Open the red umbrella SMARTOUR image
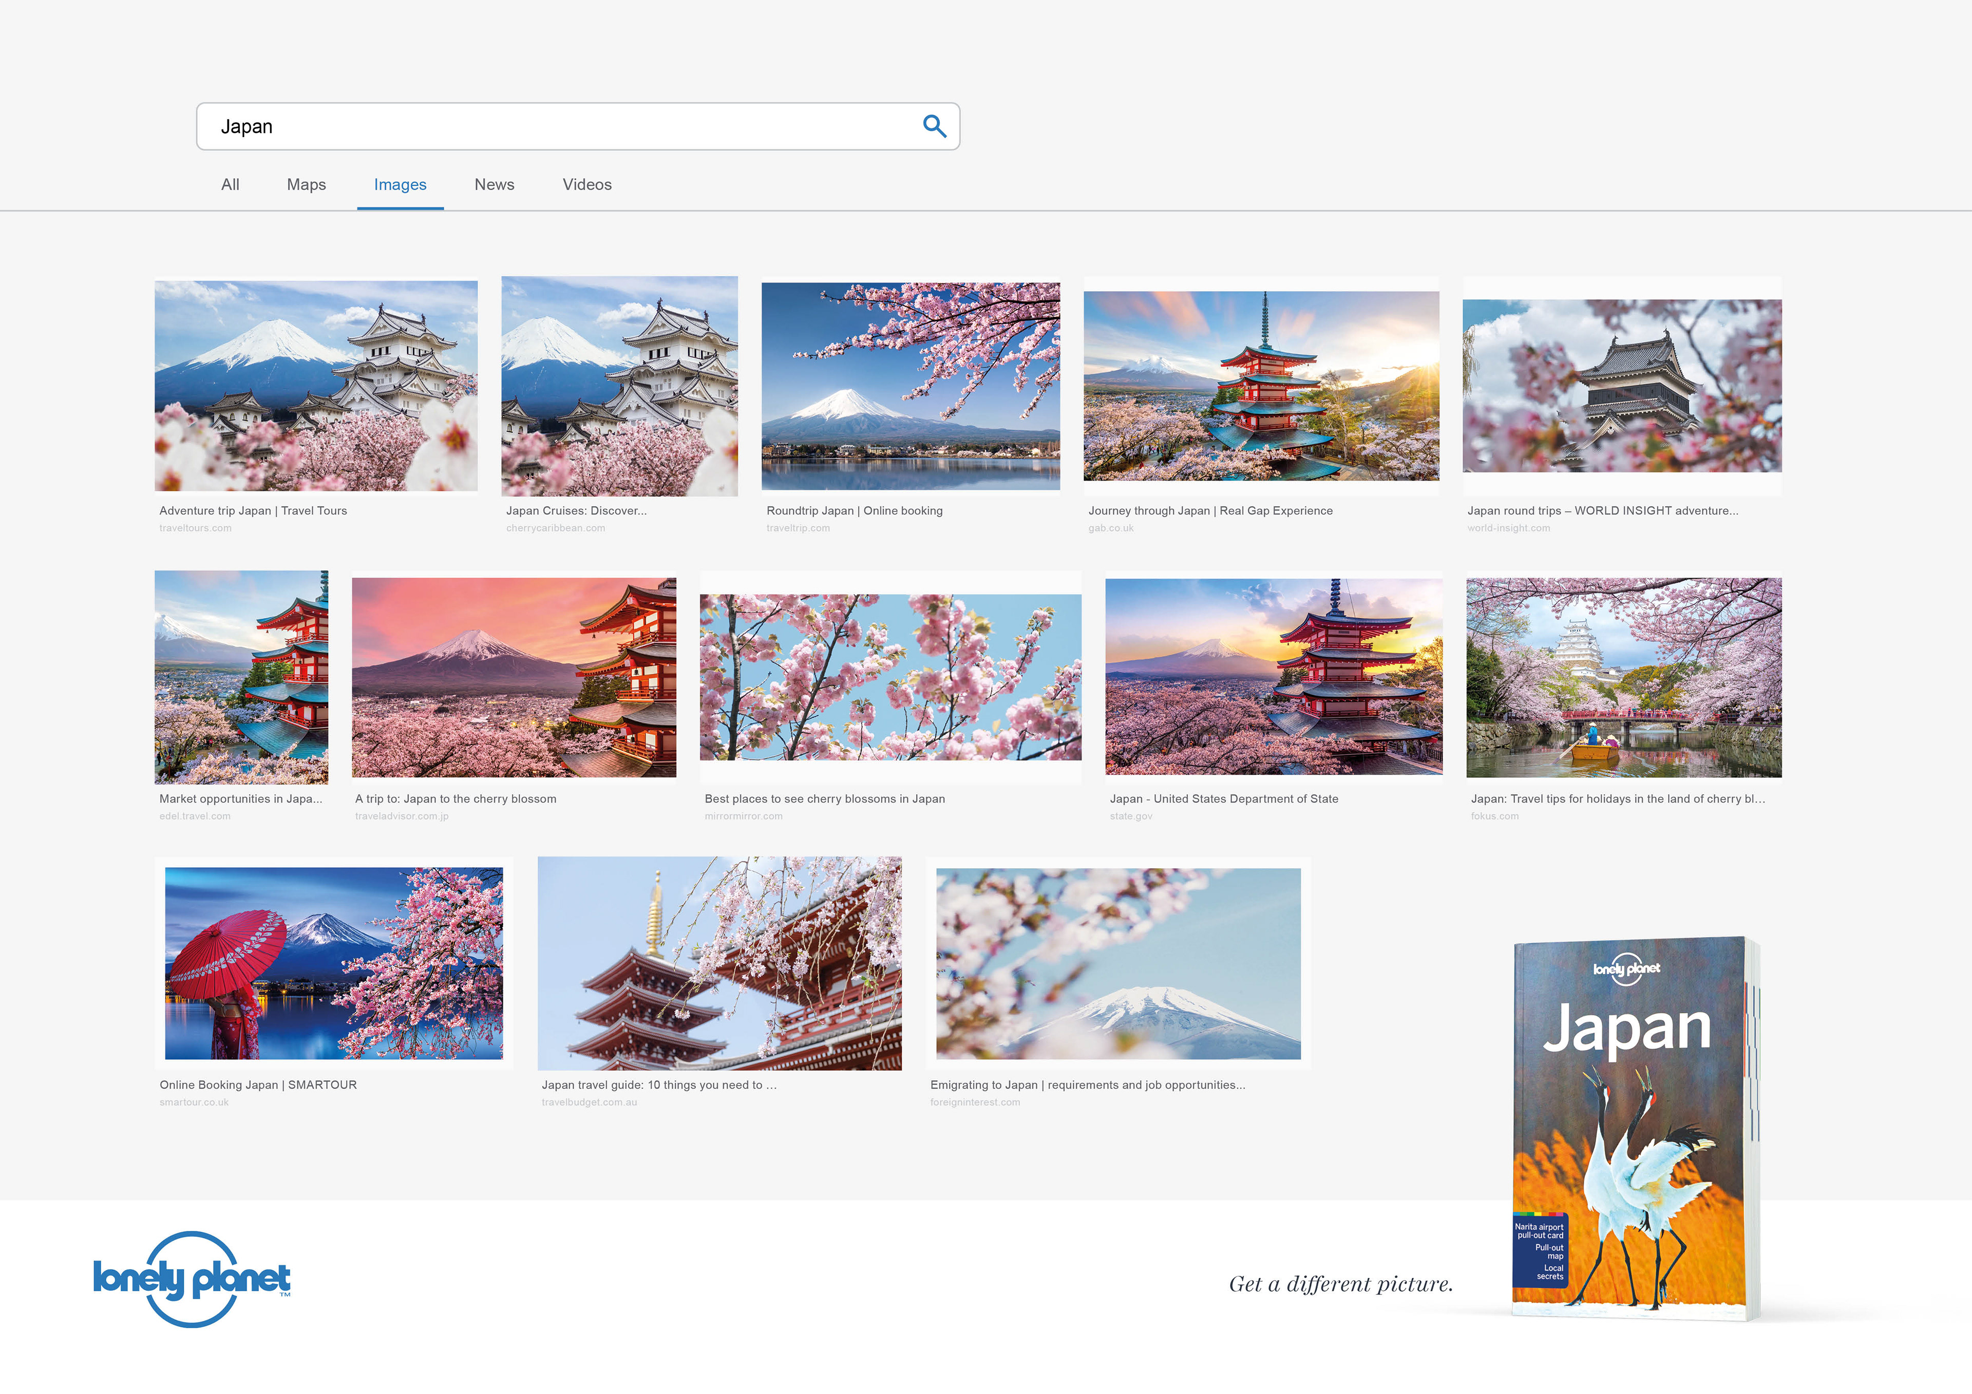Screen dimensions: 1972x1394 pos(333,962)
